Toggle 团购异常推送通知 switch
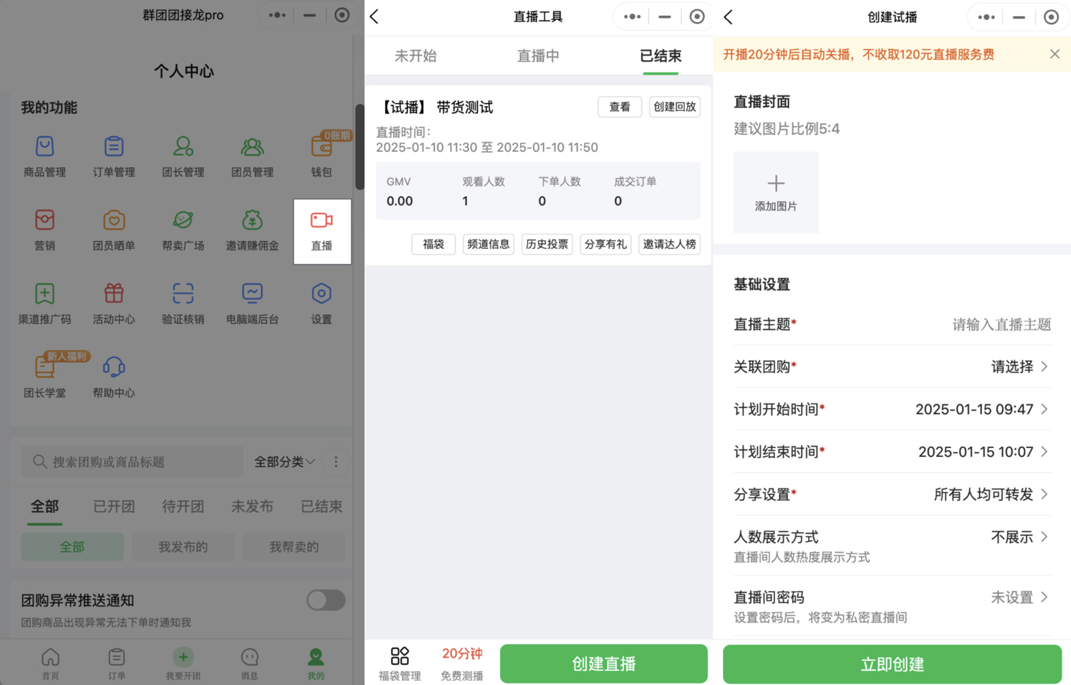1071x685 pixels. pyautogui.click(x=326, y=600)
